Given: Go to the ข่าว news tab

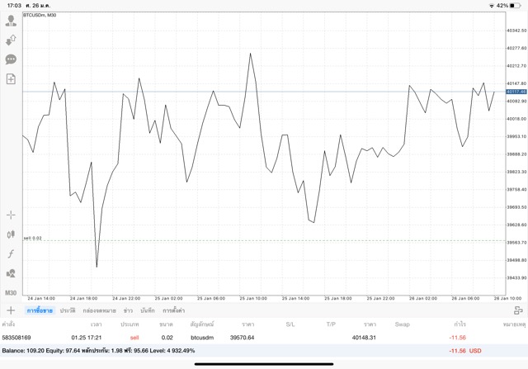Looking at the screenshot, I should tap(128, 310).
